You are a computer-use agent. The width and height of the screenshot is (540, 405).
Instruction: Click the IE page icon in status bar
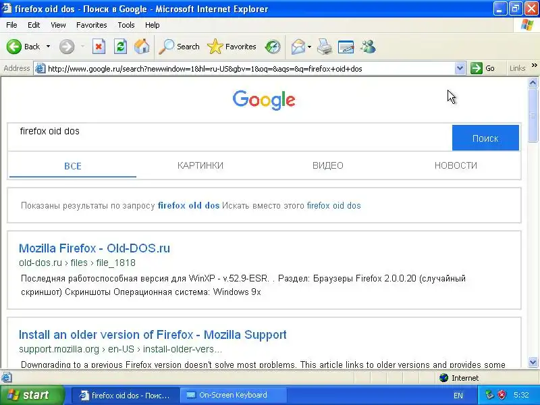coord(7,378)
